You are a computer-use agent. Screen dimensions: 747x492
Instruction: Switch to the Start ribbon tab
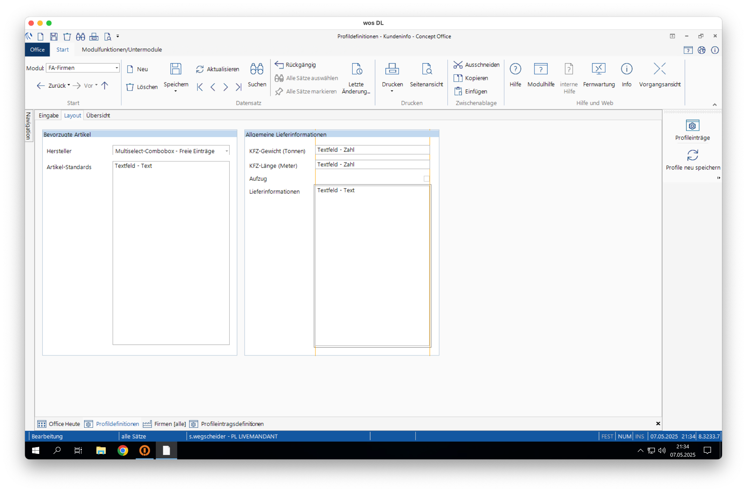tap(62, 50)
